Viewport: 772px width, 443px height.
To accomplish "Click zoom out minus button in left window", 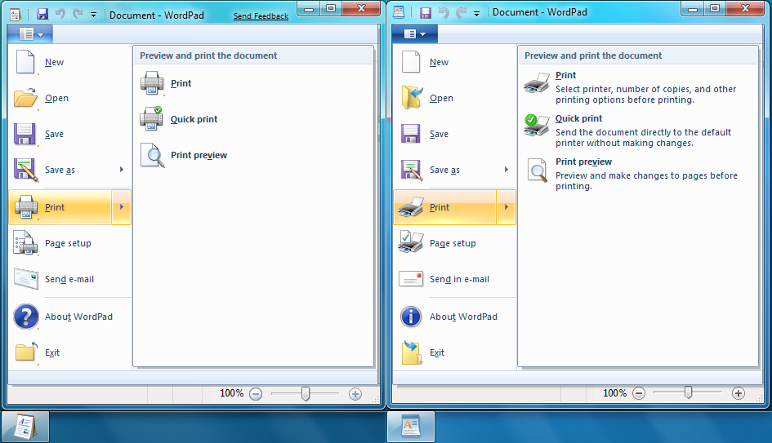I will coord(256,393).
